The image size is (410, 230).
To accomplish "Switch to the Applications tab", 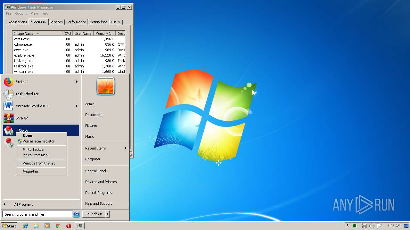I will pos(17,22).
